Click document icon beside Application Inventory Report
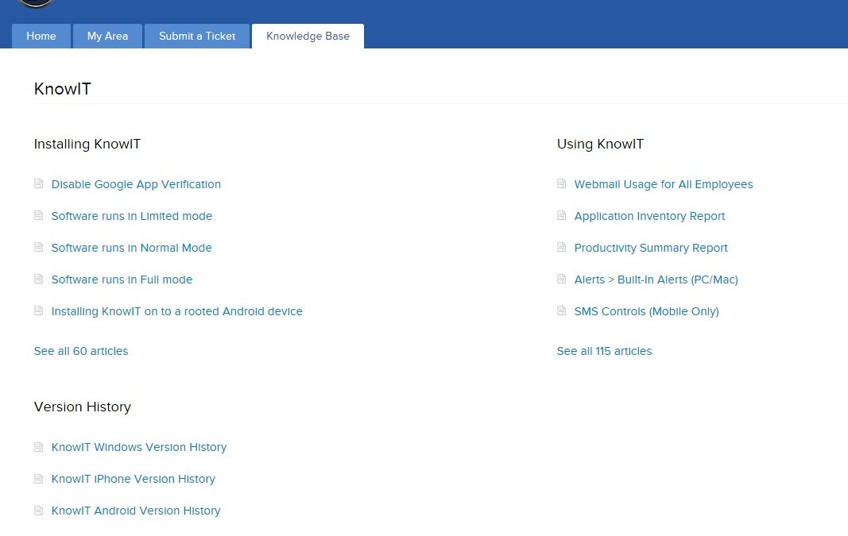This screenshot has height=536, width=848. click(x=561, y=215)
